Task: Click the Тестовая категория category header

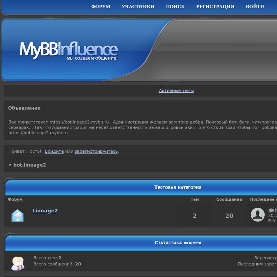Action: pyautogui.click(x=178, y=187)
